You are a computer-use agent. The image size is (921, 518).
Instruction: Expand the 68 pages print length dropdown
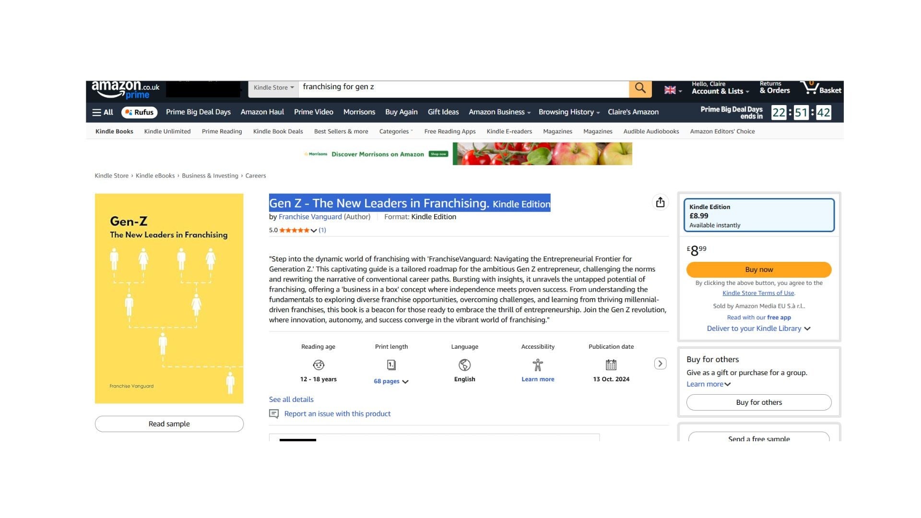point(391,381)
